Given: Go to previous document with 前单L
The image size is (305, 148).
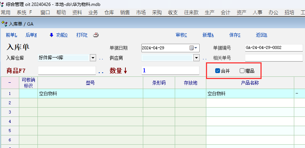Looking at the screenshot, I should click(12, 35).
